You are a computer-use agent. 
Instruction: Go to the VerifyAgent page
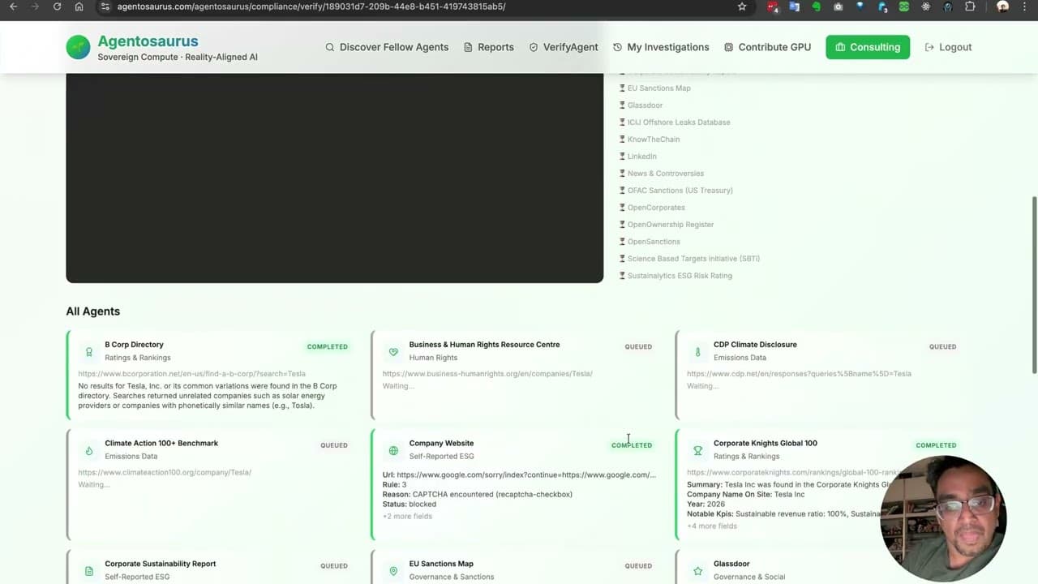click(564, 47)
